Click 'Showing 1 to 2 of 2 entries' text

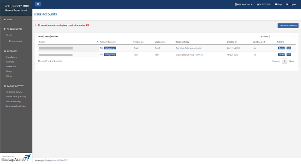[50, 61]
